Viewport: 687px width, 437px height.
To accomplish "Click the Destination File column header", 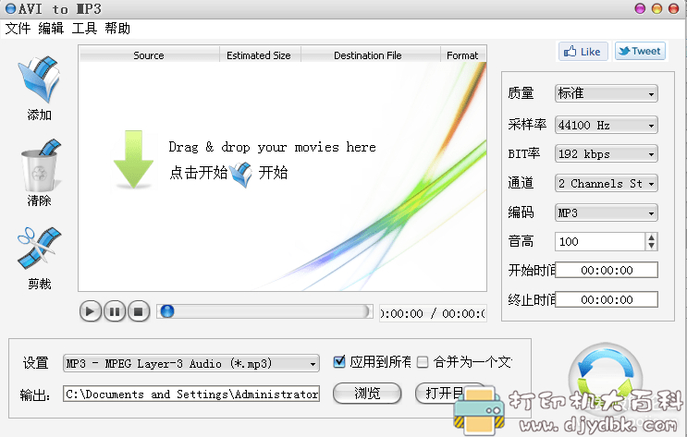I will [x=370, y=55].
